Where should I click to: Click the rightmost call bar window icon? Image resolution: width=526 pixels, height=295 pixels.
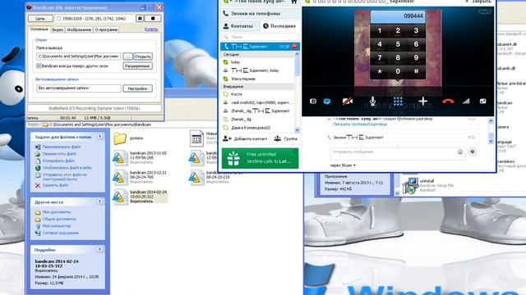(483, 101)
